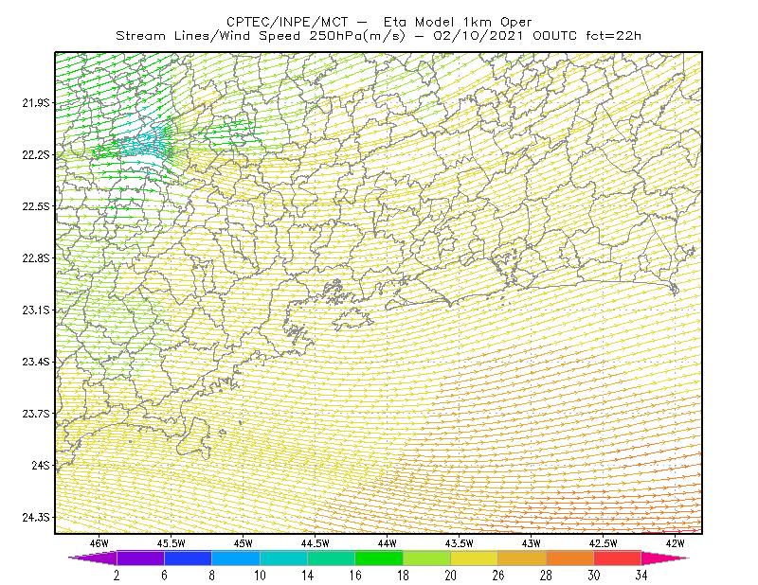Screen dimensions: 758x585
Task: Click the red 30-34 color swatch
Action: point(618,558)
